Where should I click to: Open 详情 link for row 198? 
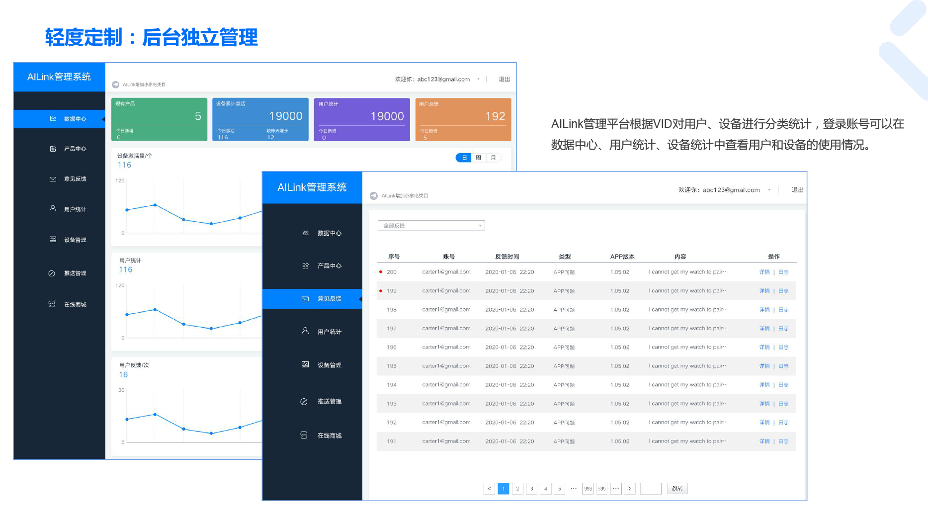pos(764,310)
